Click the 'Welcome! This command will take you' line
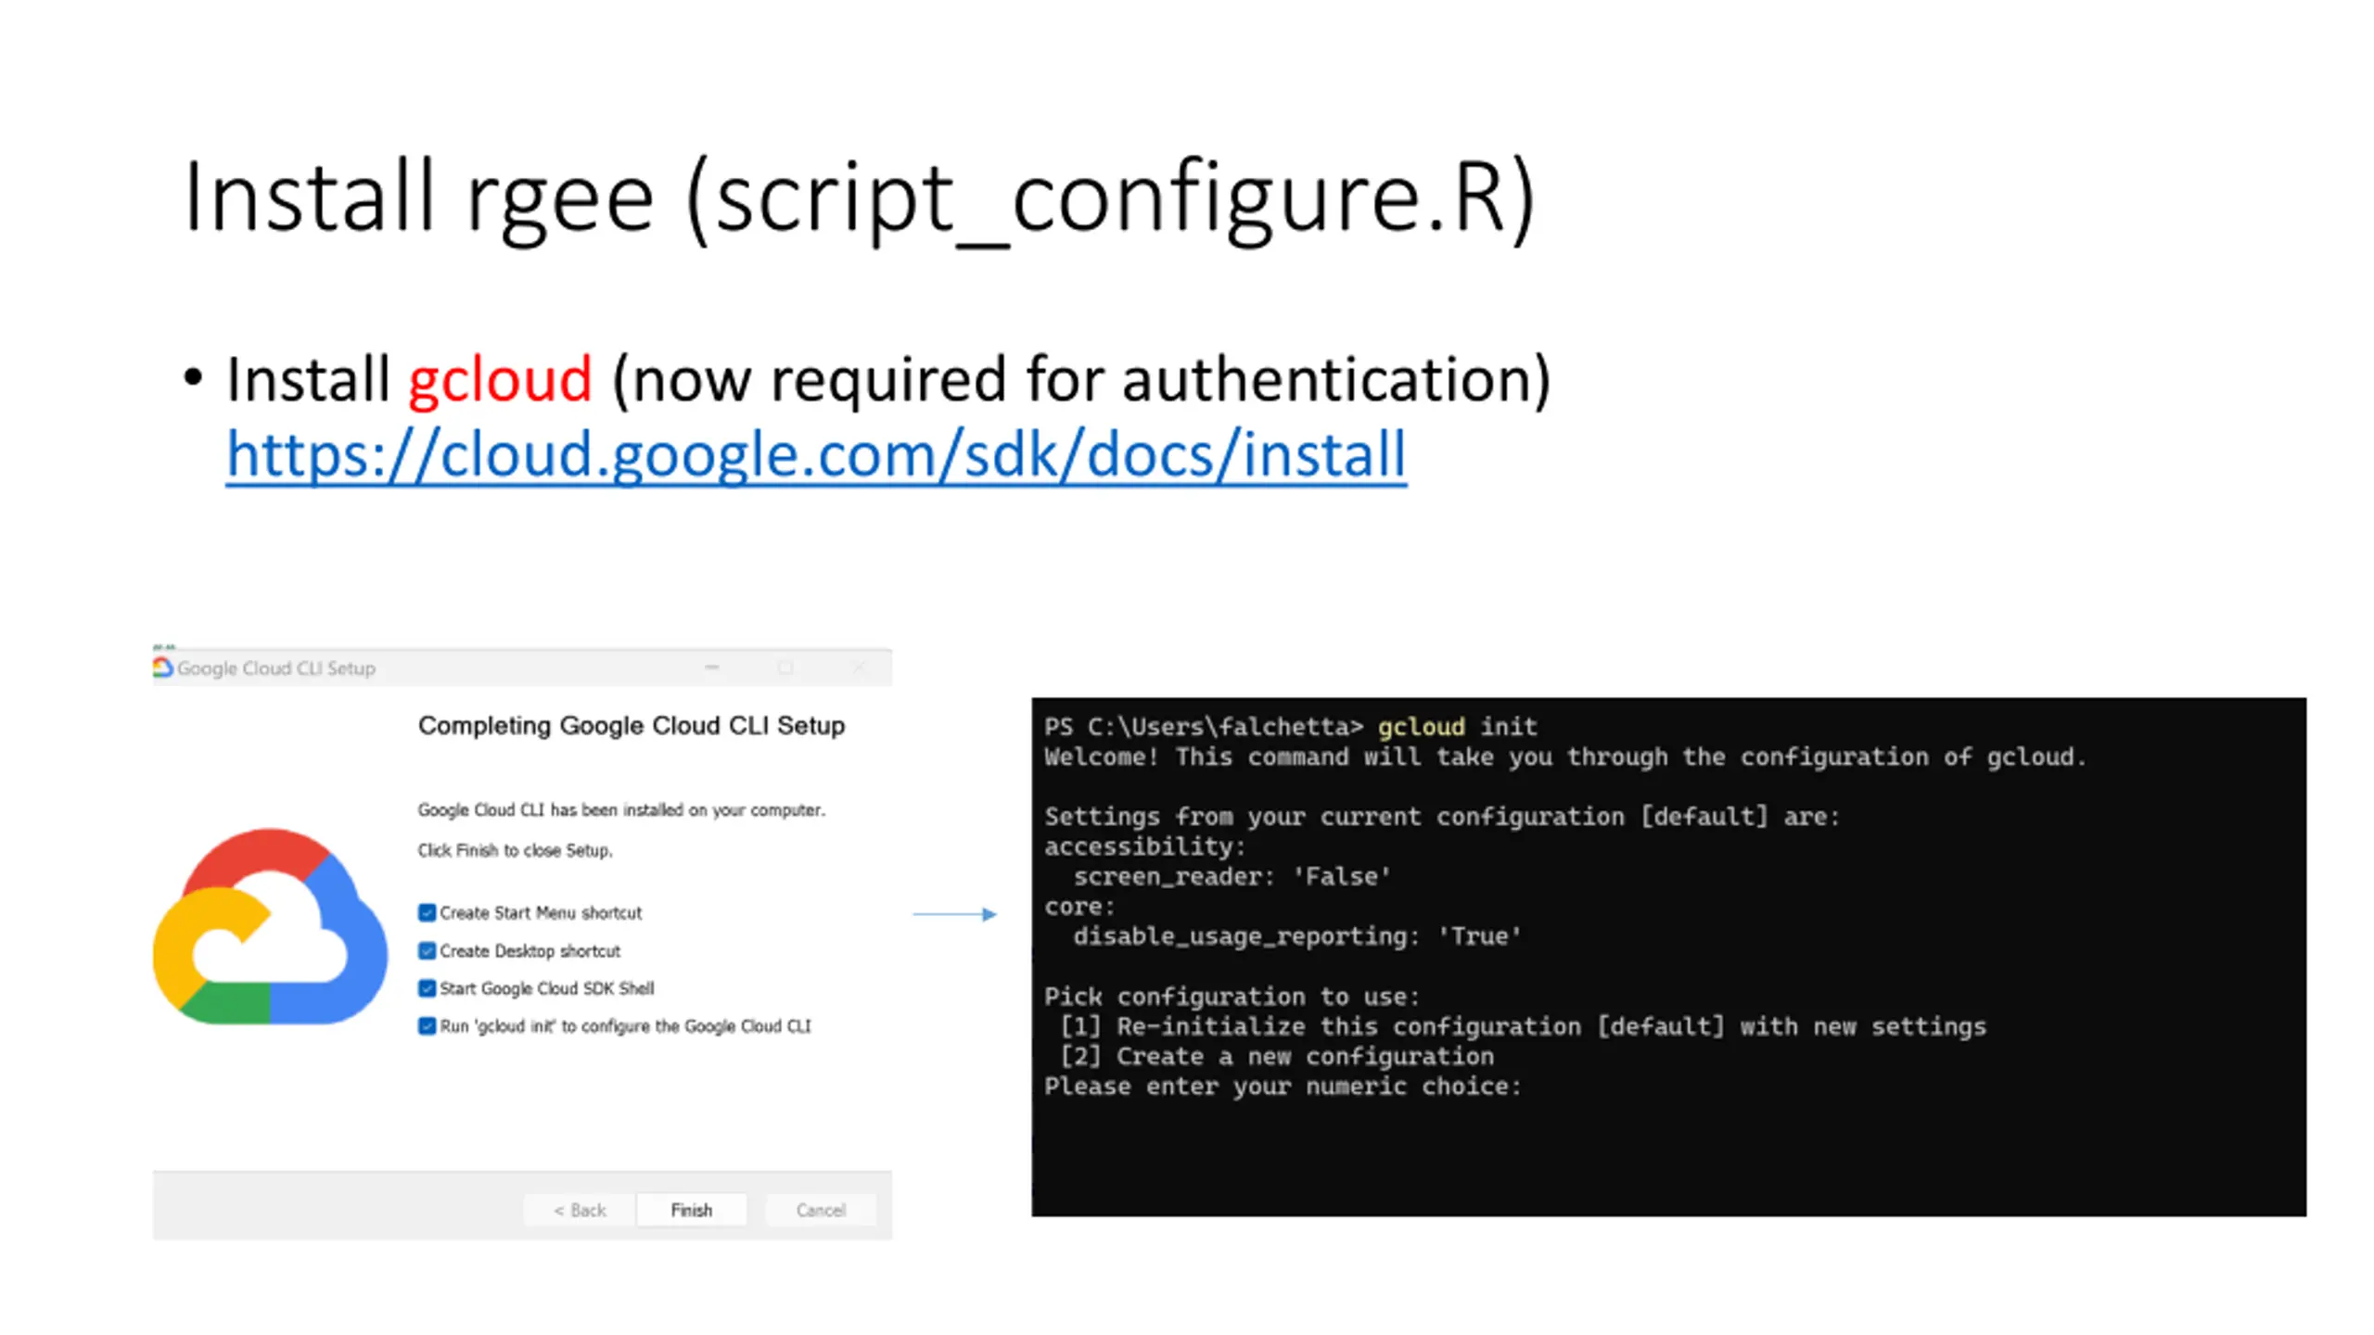 click(x=1565, y=757)
